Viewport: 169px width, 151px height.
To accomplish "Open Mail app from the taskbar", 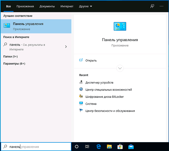I will (131, 147).
